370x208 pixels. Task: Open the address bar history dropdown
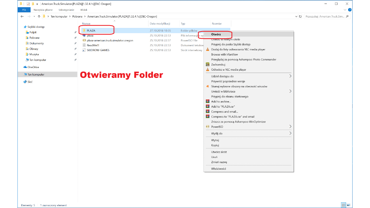tap(296, 16)
